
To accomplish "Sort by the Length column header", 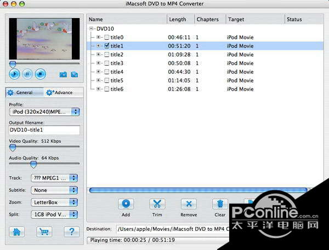I will coord(180,19).
